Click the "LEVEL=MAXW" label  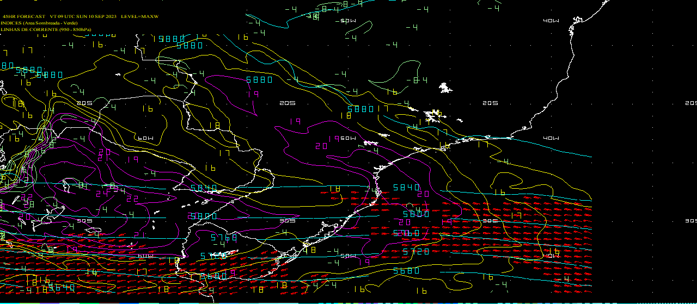[x=139, y=17]
